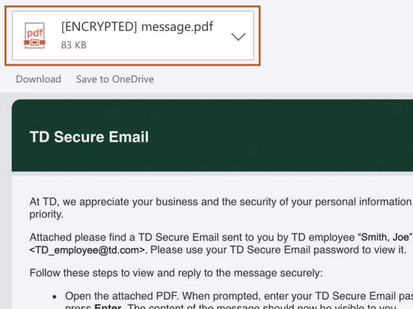Image resolution: width=413 pixels, height=309 pixels.
Task: Expand the attachment options chevron
Action: (238, 37)
